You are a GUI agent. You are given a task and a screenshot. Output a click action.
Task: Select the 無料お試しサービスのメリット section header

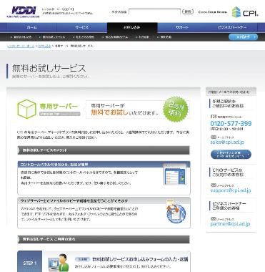(x=104, y=150)
